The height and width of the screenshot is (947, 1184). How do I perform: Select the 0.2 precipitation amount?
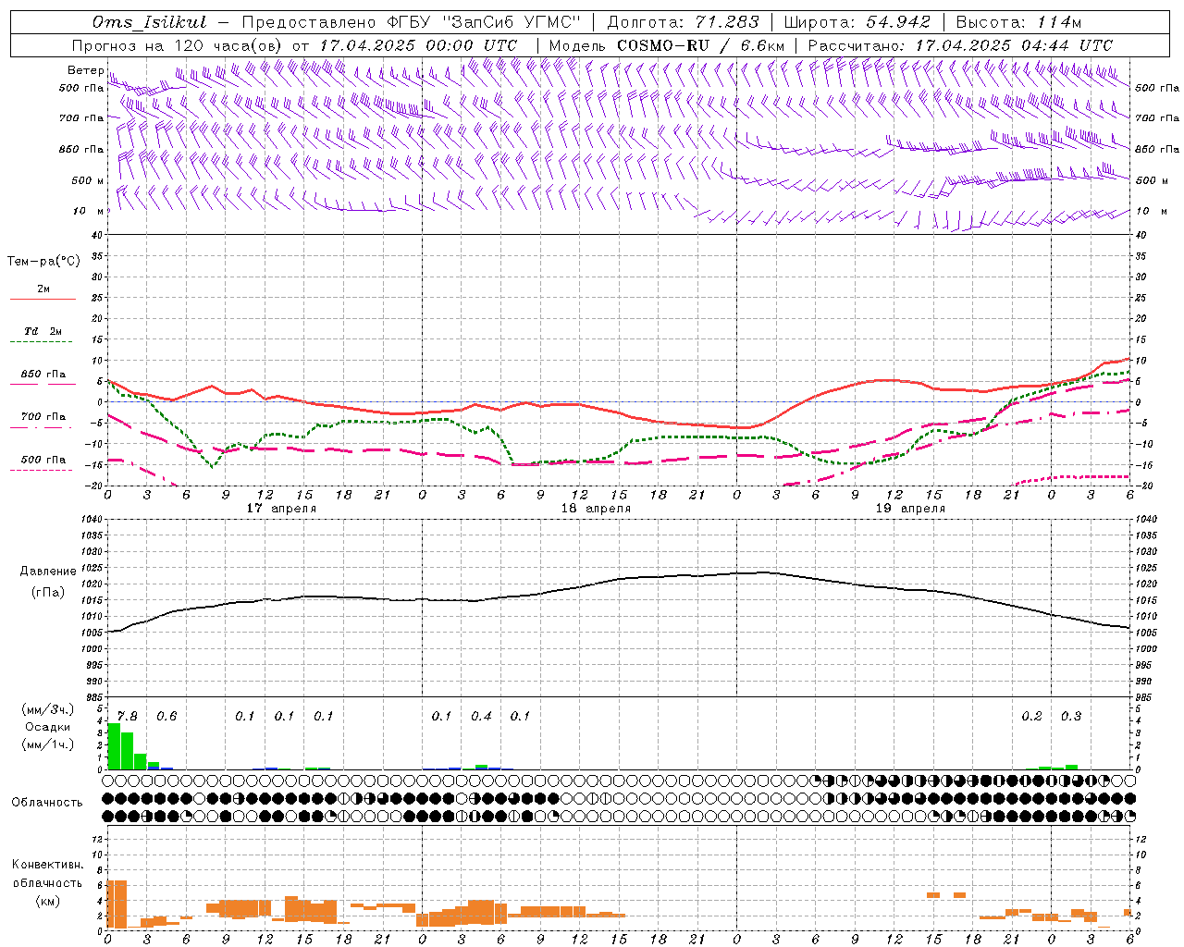(x=1031, y=716)
